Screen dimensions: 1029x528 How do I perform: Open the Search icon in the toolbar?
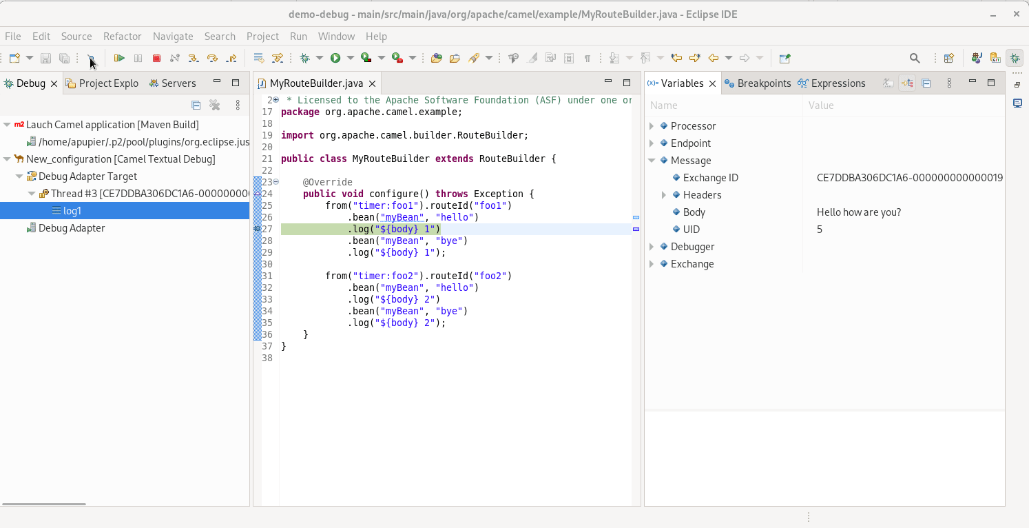915,58
